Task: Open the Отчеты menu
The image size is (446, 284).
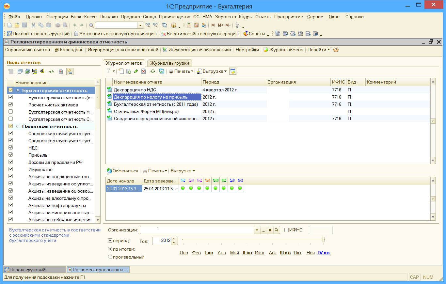Action: tap(263, 17)
